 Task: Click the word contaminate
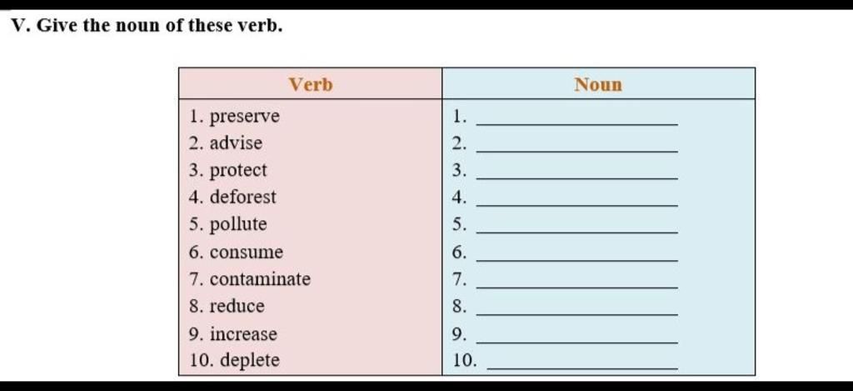pyautogui.click(x=260, y=278)
